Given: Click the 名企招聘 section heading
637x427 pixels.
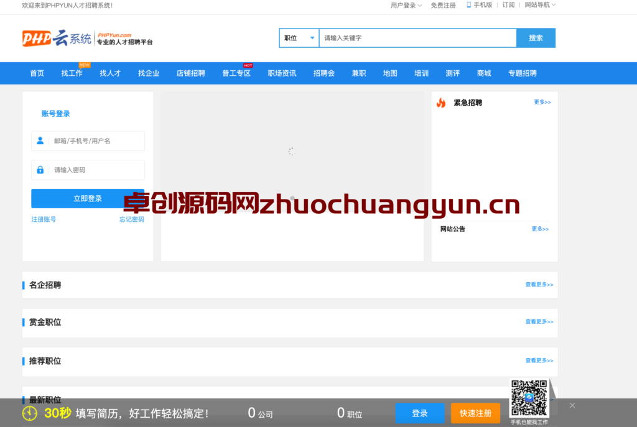Looking at the screenshot, I should [x=45, y=285].
